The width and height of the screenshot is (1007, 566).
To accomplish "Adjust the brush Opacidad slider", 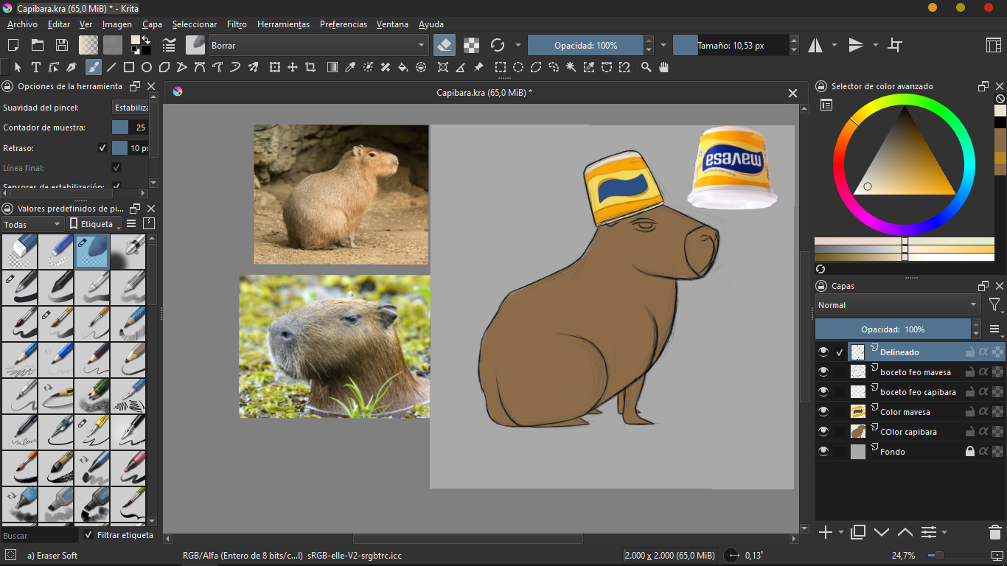I will coord(585,45).
